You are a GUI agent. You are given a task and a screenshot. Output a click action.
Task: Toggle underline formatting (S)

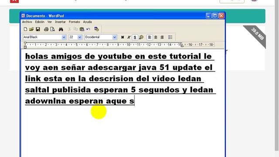pyautogui.click(x=135, y=37)
